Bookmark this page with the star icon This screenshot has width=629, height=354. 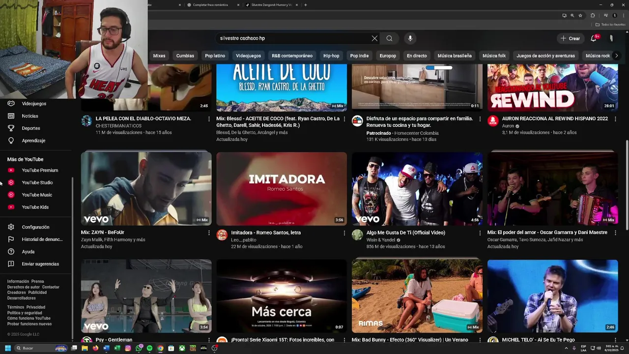tap(581, 15)
